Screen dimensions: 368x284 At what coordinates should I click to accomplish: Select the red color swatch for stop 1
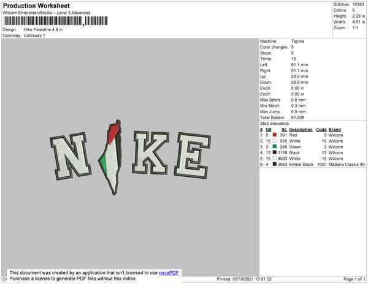(x=275, y=135)
